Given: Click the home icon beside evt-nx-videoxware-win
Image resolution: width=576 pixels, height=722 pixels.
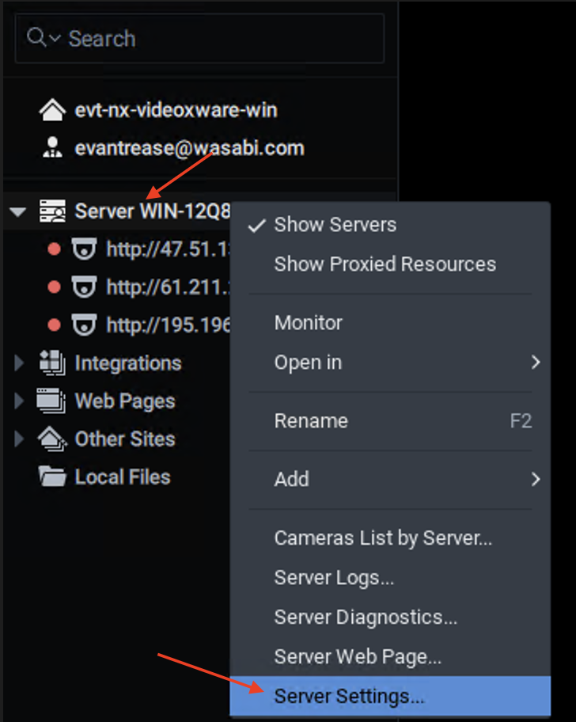Looking at the screenshot, I should (52, 110).
